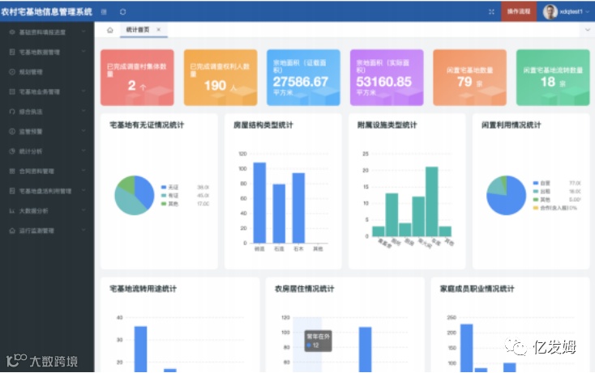The height and width of the screenshot is (373, 595).
Task: Click the 农村宅基地信息管理系统 title
Action: pos(46,12)
